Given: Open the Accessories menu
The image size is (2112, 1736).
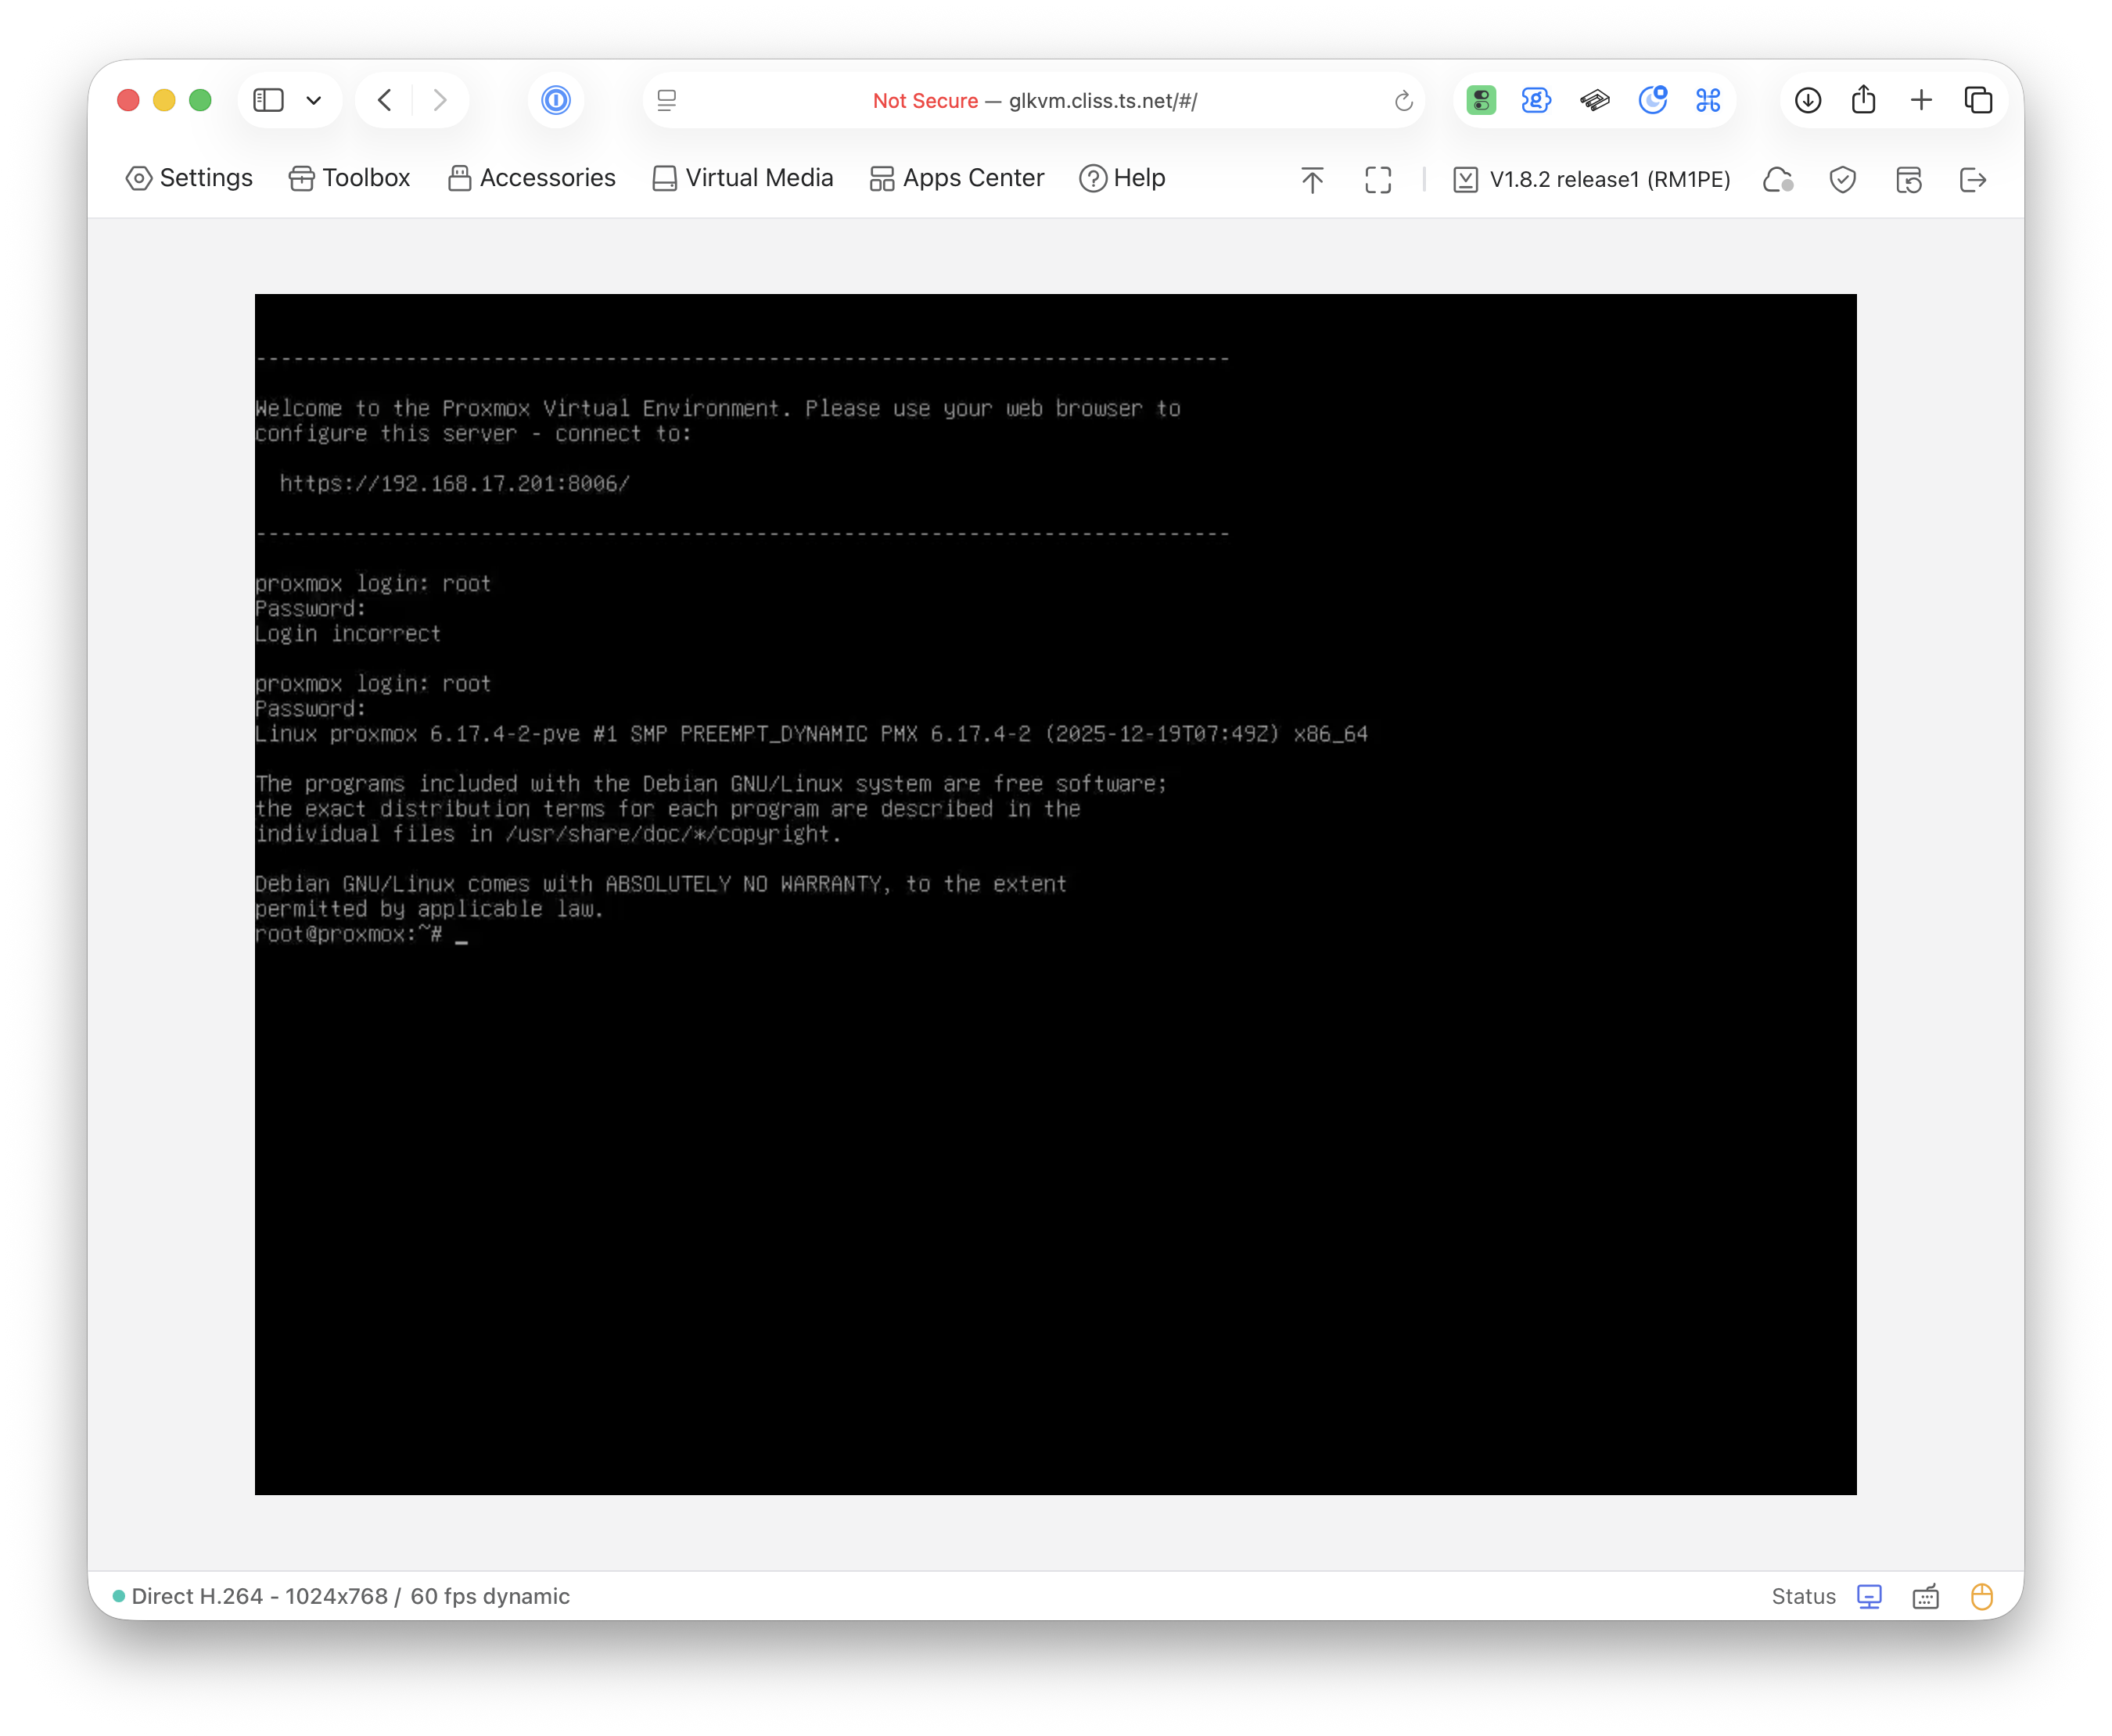Looking at the screenshot, I should [x=531, y=178].
